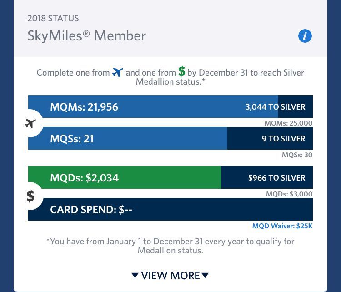Click the 9 TO SILVER label
This screenshot has width=341, height=292.
[x=283, y=138]
